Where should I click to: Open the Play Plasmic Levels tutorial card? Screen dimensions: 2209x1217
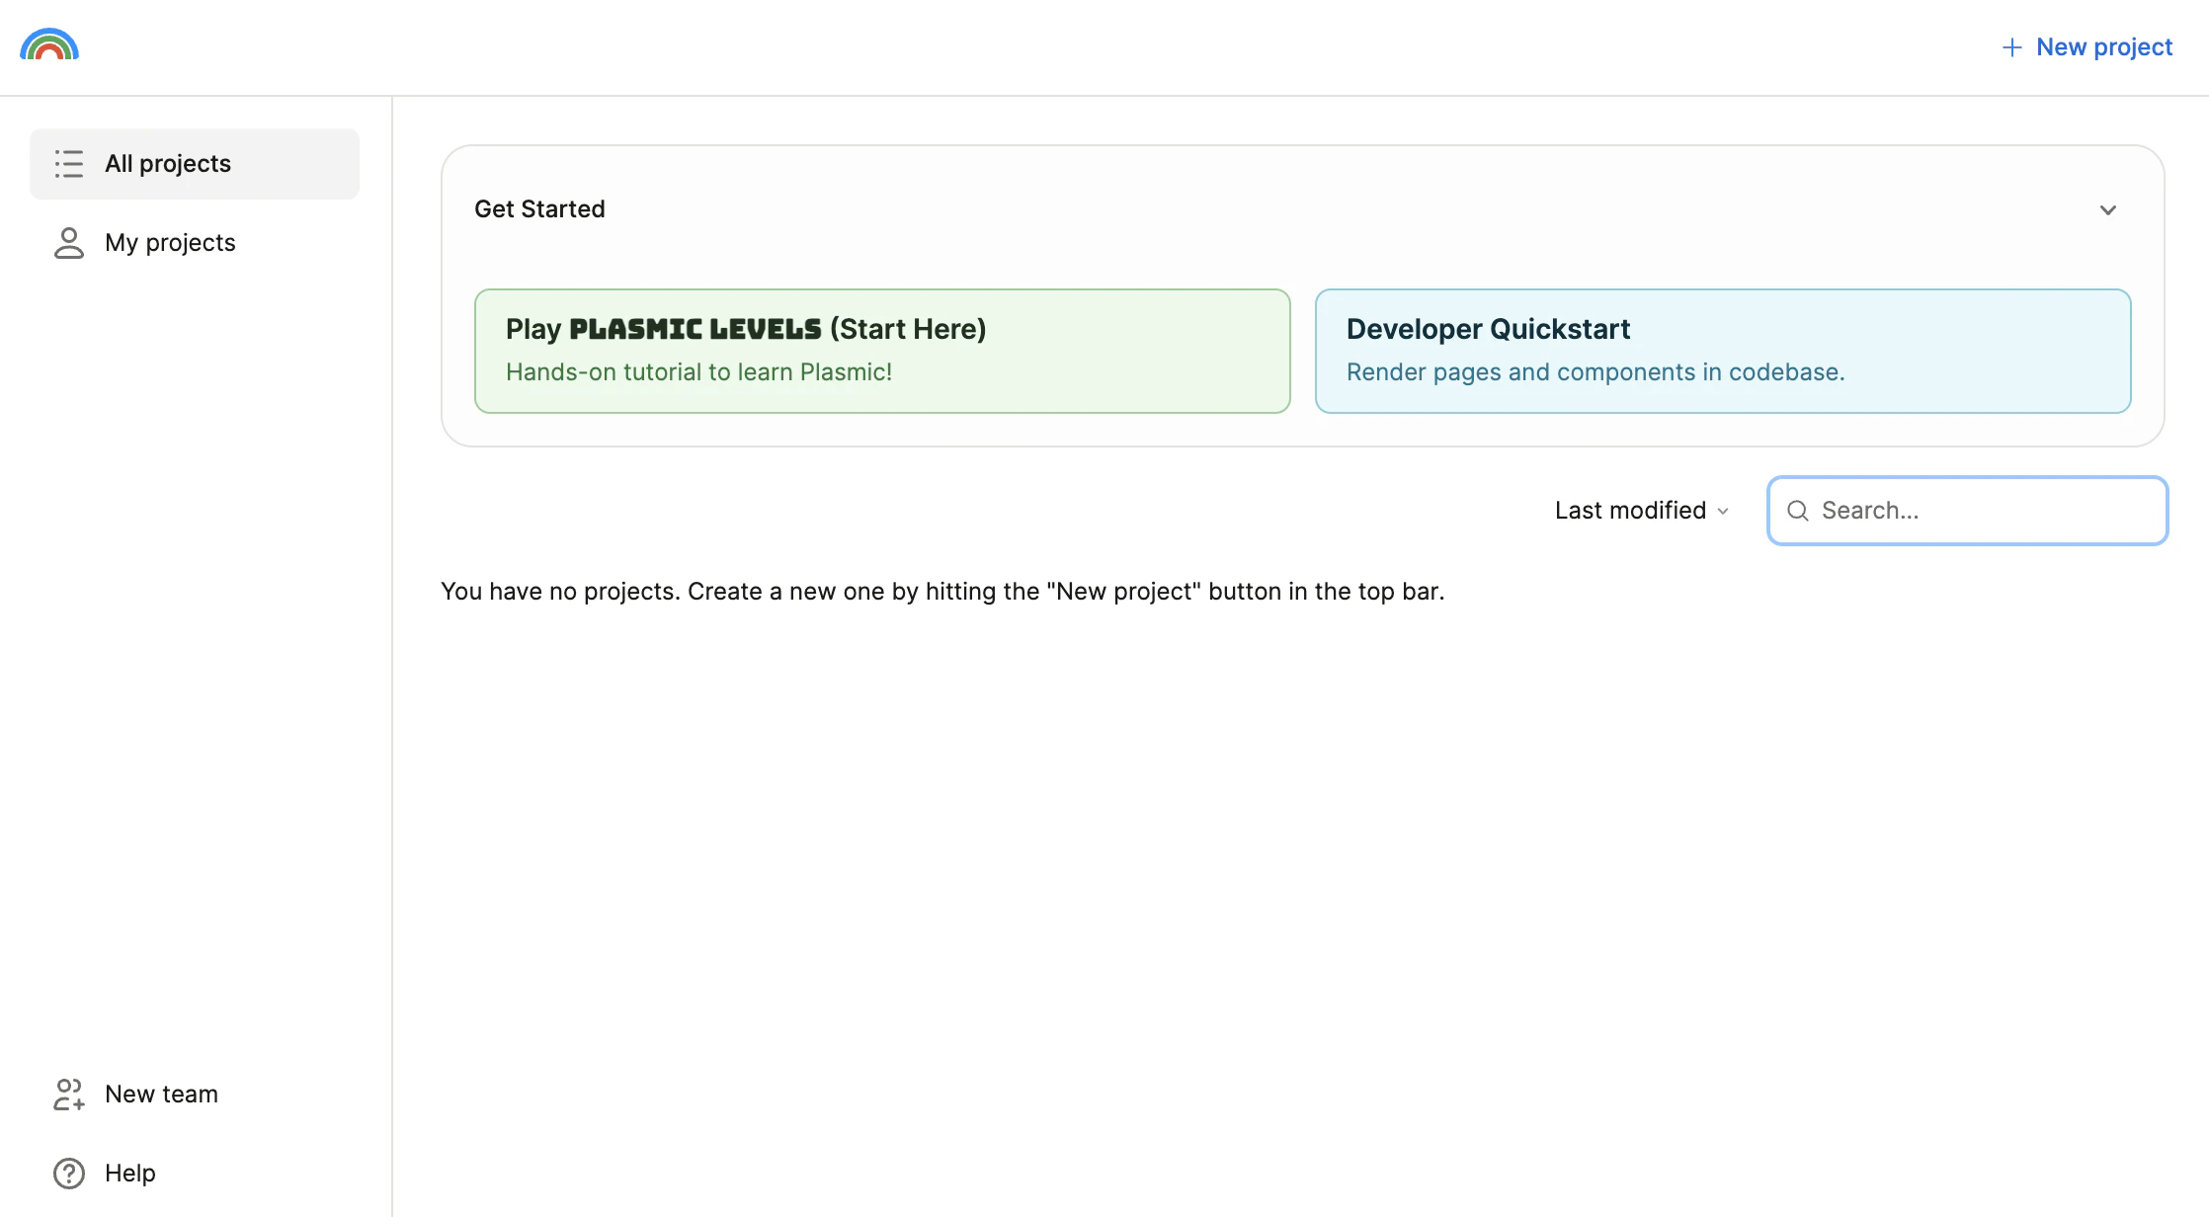[882, 351]
